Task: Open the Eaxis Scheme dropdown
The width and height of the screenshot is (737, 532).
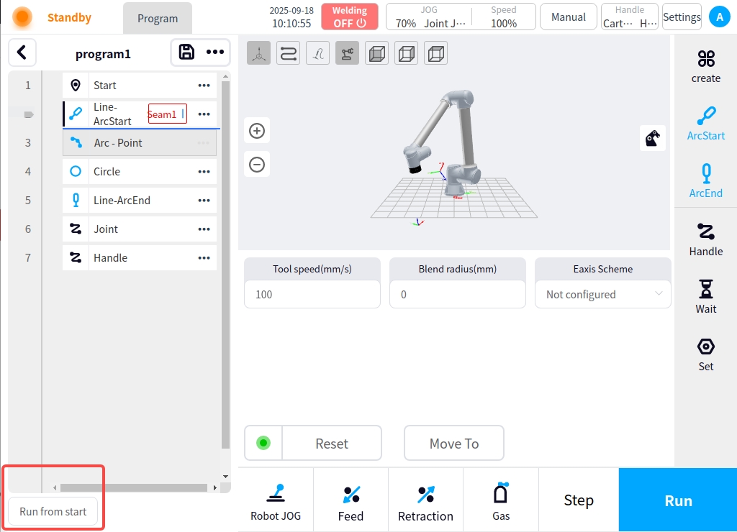Action: pos(602,294)
